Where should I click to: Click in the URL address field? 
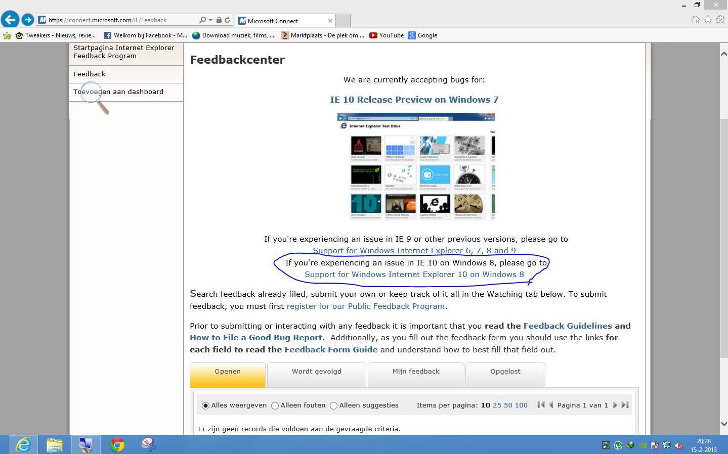[x=121, y=20]
